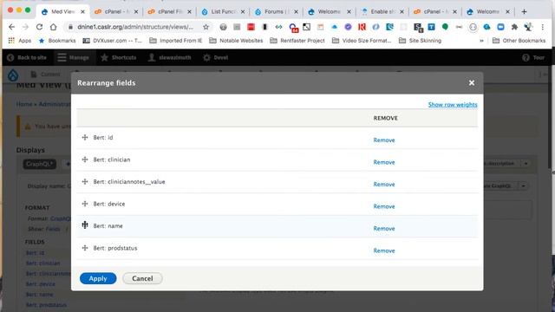Go back in browser history
555x312 pixels.
11,27
